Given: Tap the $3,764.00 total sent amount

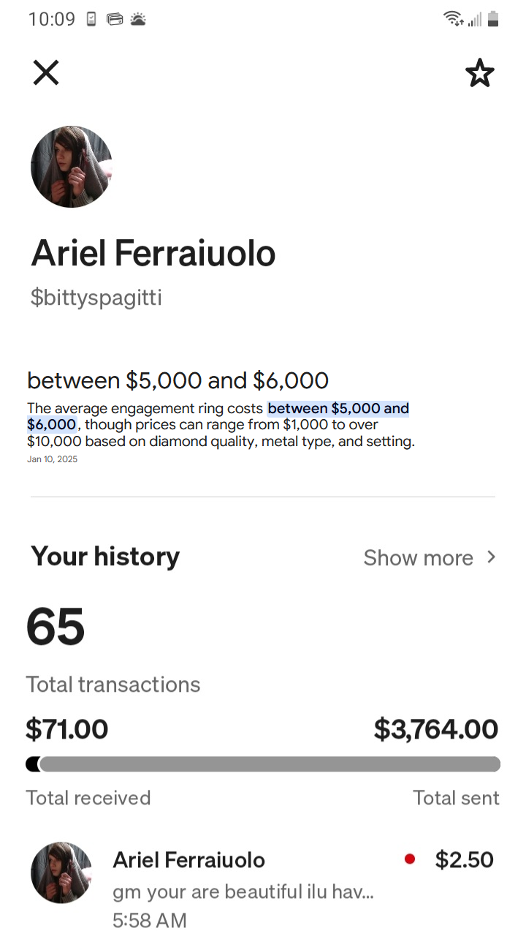Looking at the screenshot, I should (x=435, y=729).
